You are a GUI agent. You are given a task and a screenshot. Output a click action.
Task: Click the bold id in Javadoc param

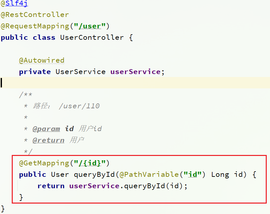tap(70, 129)
